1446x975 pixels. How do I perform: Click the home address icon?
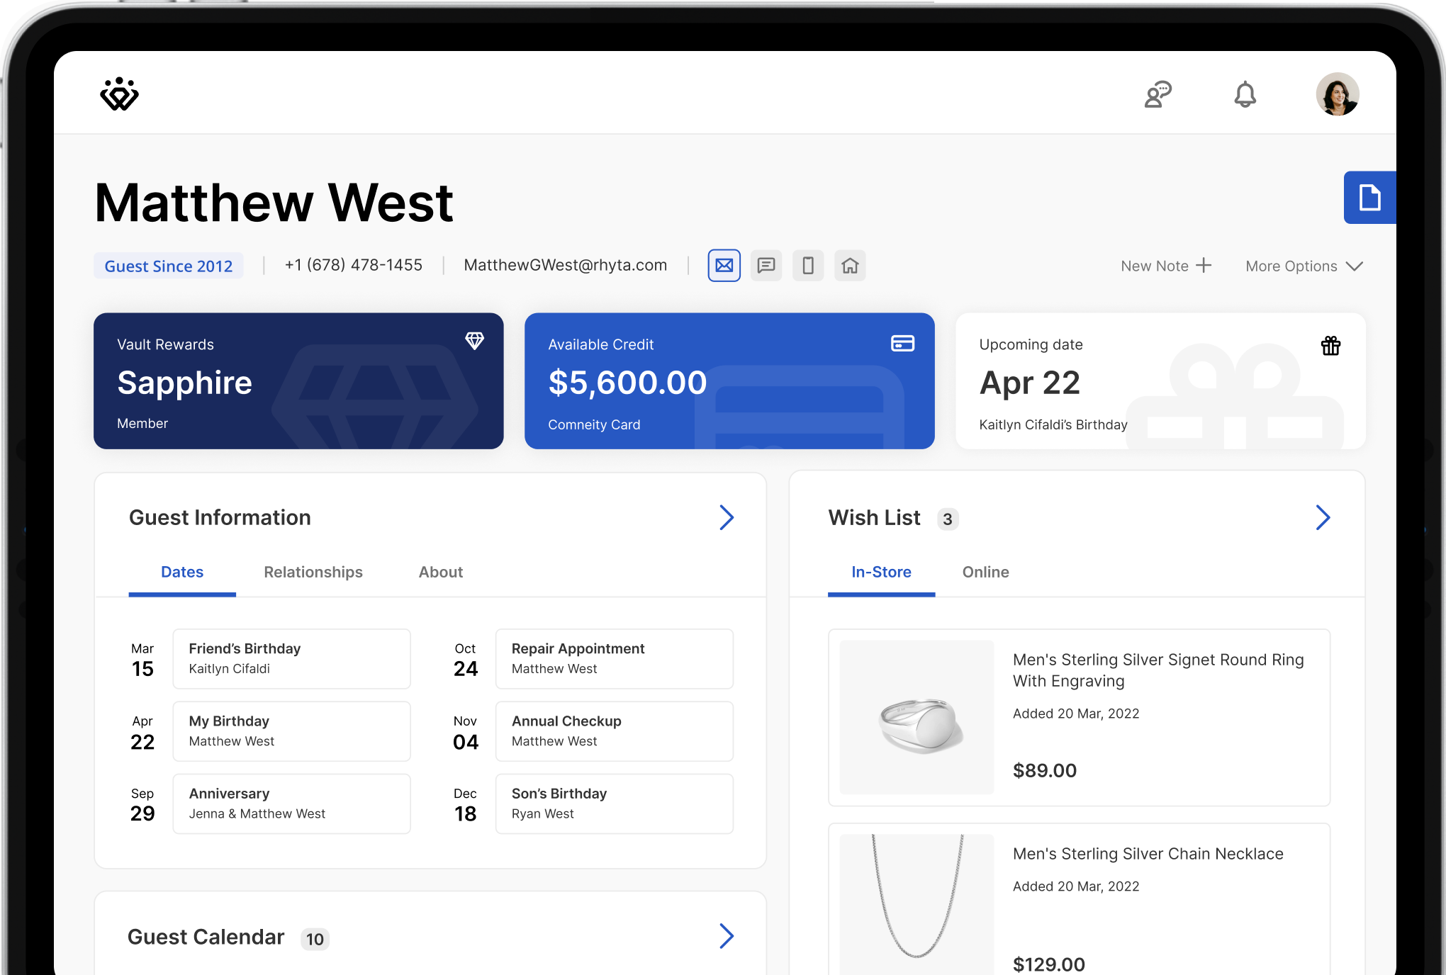coord(850,265)
